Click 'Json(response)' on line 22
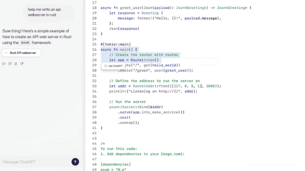305x171 pixels. click(x=124, y=28)
